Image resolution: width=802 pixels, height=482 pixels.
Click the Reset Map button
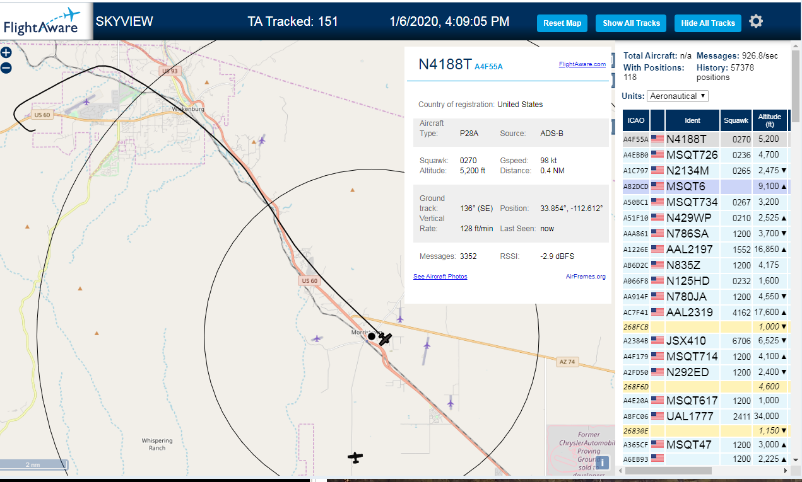click(562, 23)
